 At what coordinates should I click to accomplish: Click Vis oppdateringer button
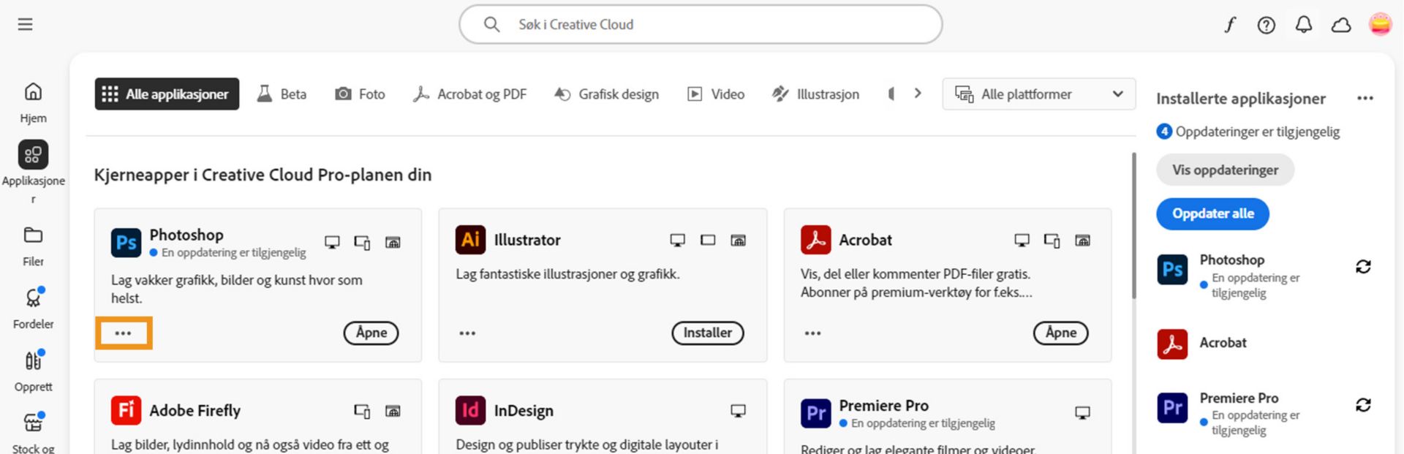click(1226, 170)
